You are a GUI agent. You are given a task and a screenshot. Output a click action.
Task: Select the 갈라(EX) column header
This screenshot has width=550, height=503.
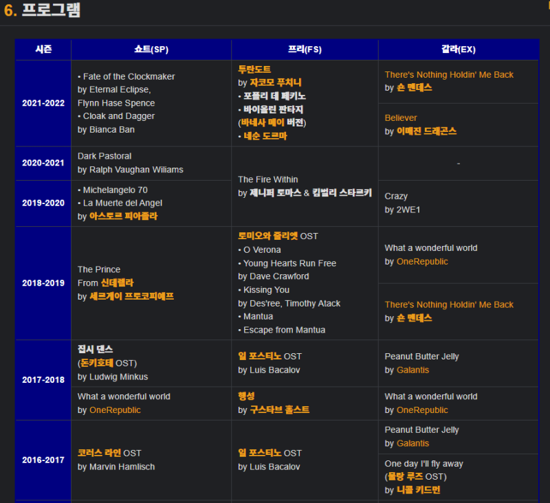[x=458, y=49]
